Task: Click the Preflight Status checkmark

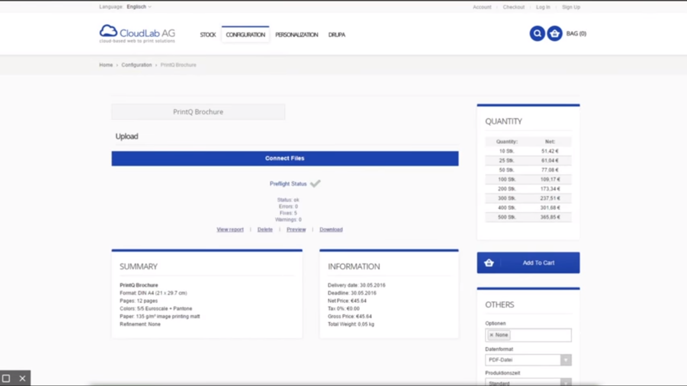Action: (315, 184)
